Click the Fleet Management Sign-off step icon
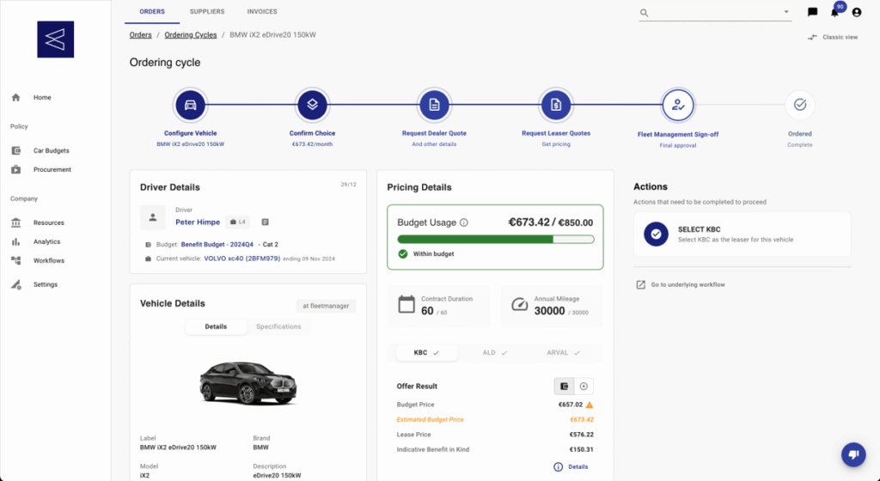This screenshot has width=880, height=481. (678, 106)
